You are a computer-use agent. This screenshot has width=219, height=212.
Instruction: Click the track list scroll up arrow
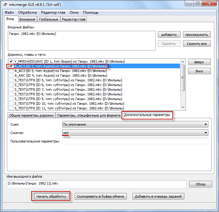pos(183,62)
